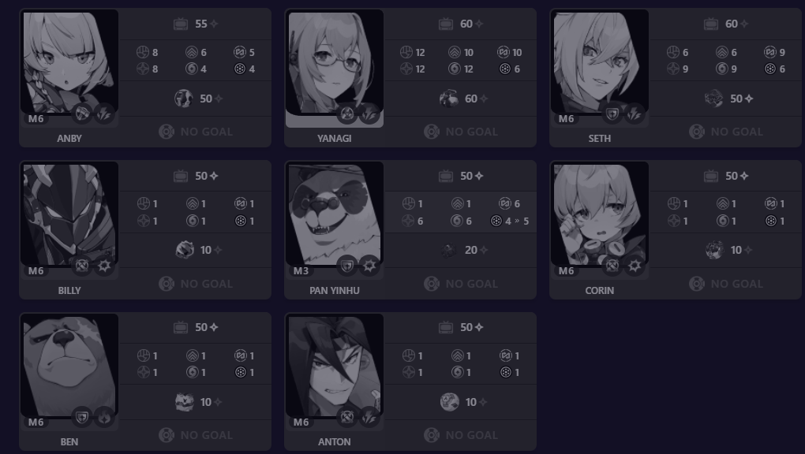Screen dimensions: 805x454
Task: Click Billy's level 10 W-Engine icon
Action: click(185, 250)
